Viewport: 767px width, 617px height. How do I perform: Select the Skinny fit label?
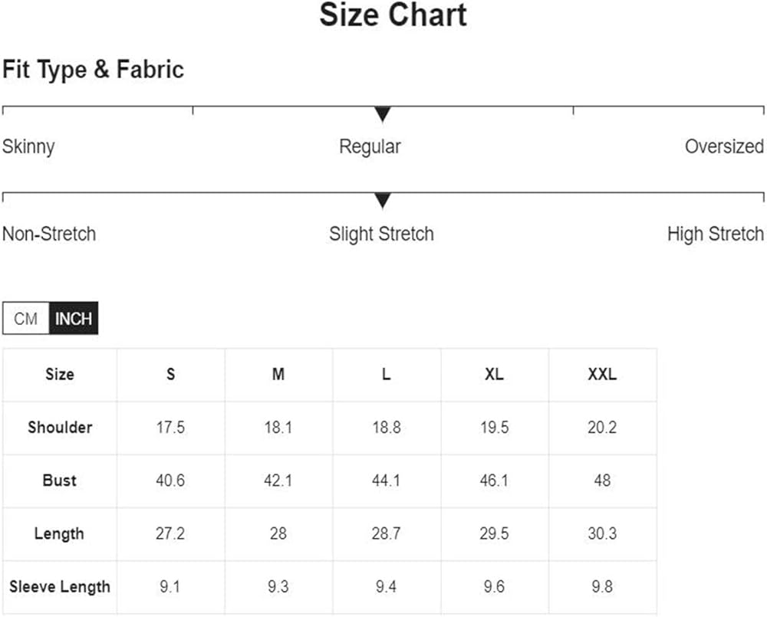pos(28,146)
